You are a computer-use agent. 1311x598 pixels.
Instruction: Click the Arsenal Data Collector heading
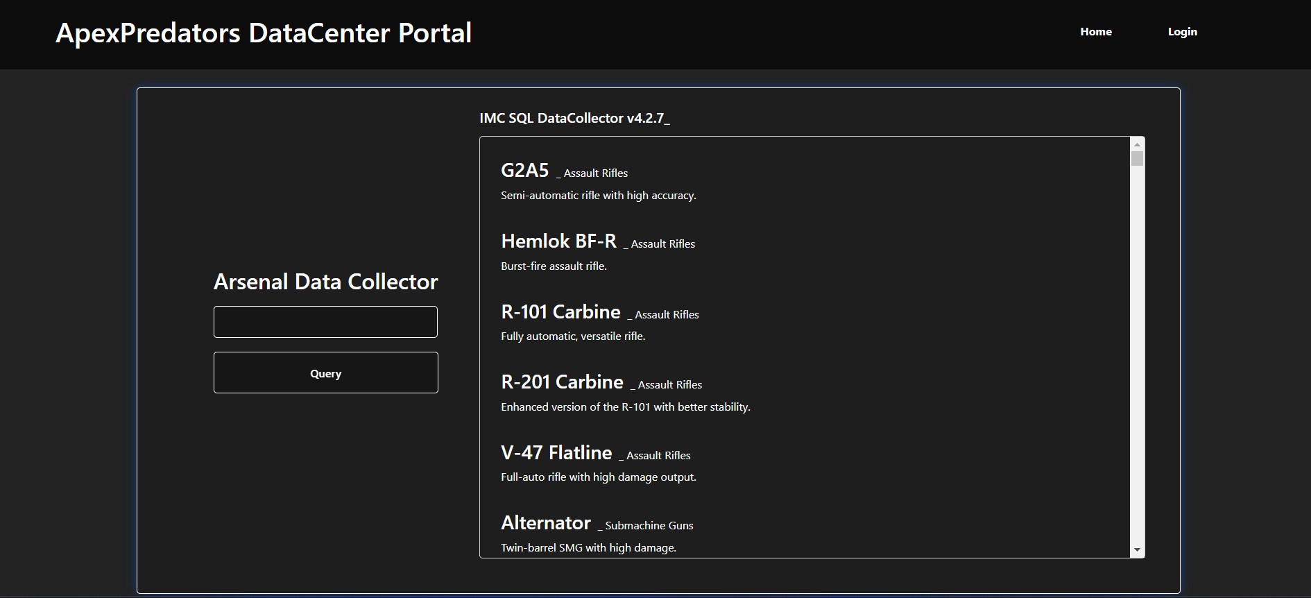coord(325,282)
